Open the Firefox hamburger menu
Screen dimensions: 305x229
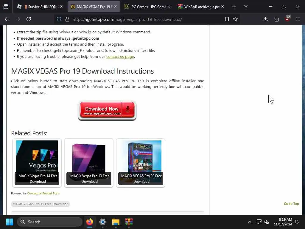[x=298, y=19]
